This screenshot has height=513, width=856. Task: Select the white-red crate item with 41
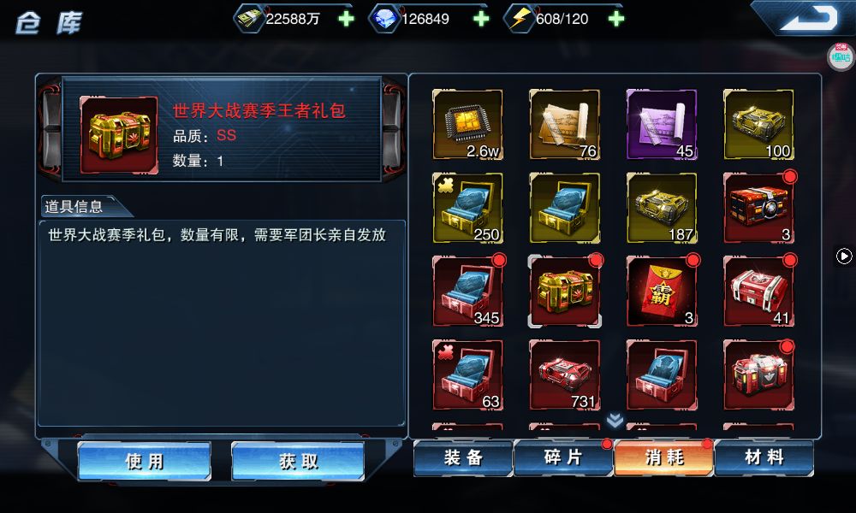(x=758, y=291)
